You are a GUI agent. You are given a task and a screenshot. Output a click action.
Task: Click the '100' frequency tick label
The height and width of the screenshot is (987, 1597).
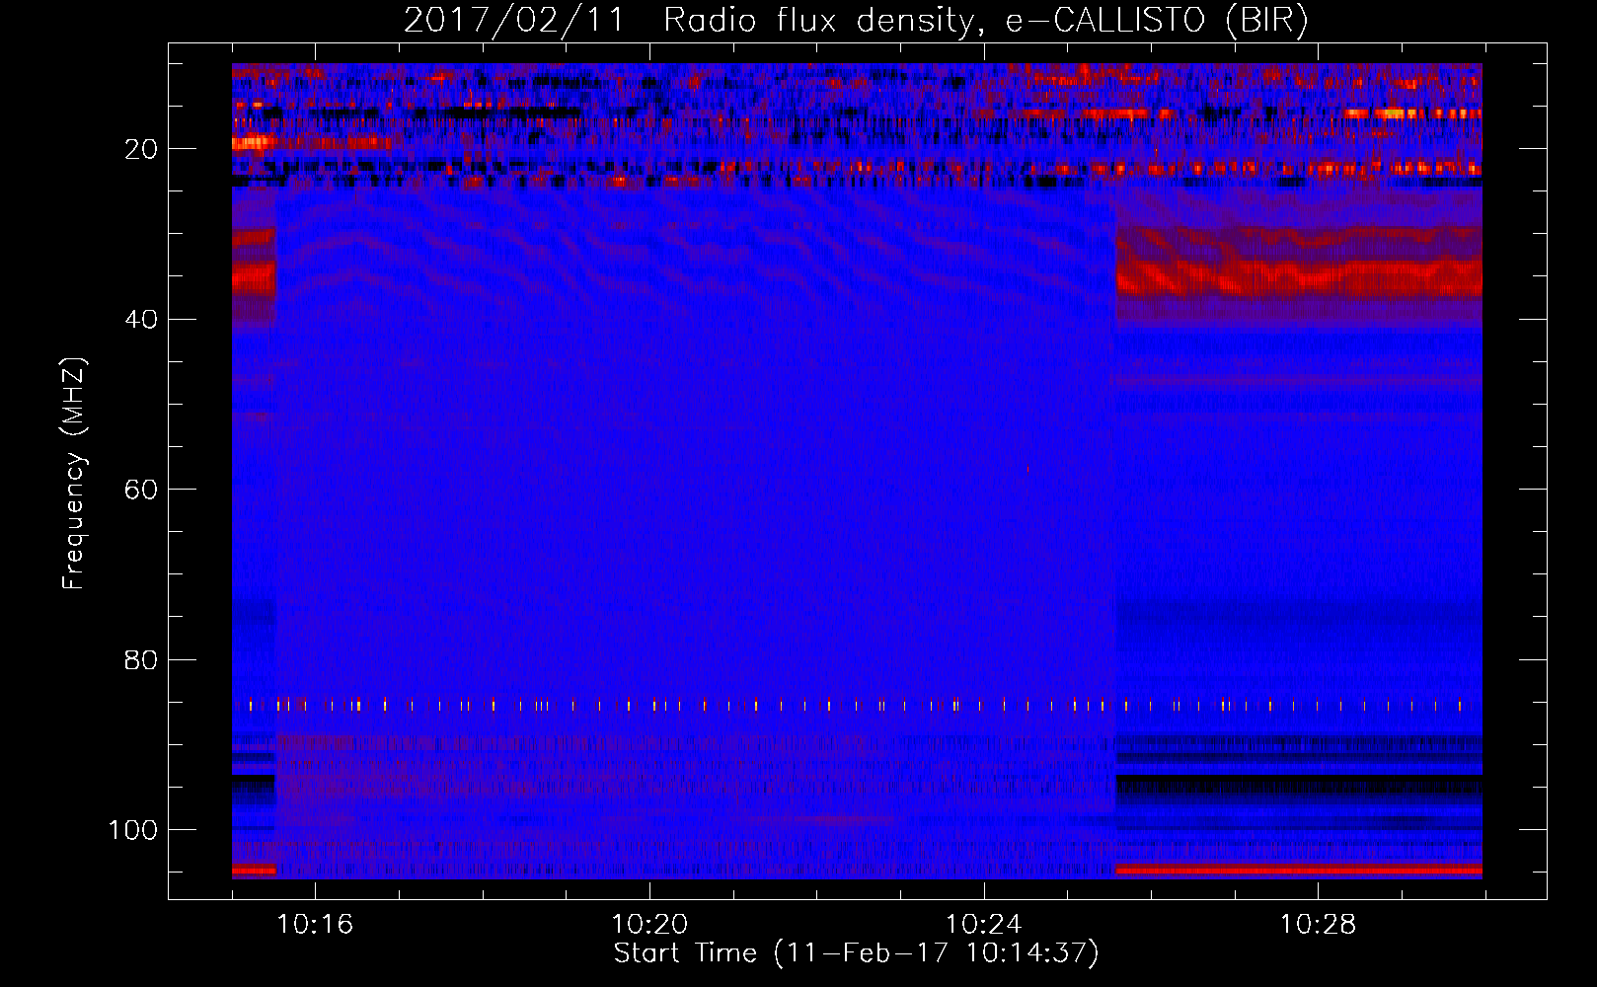[133, 830]
